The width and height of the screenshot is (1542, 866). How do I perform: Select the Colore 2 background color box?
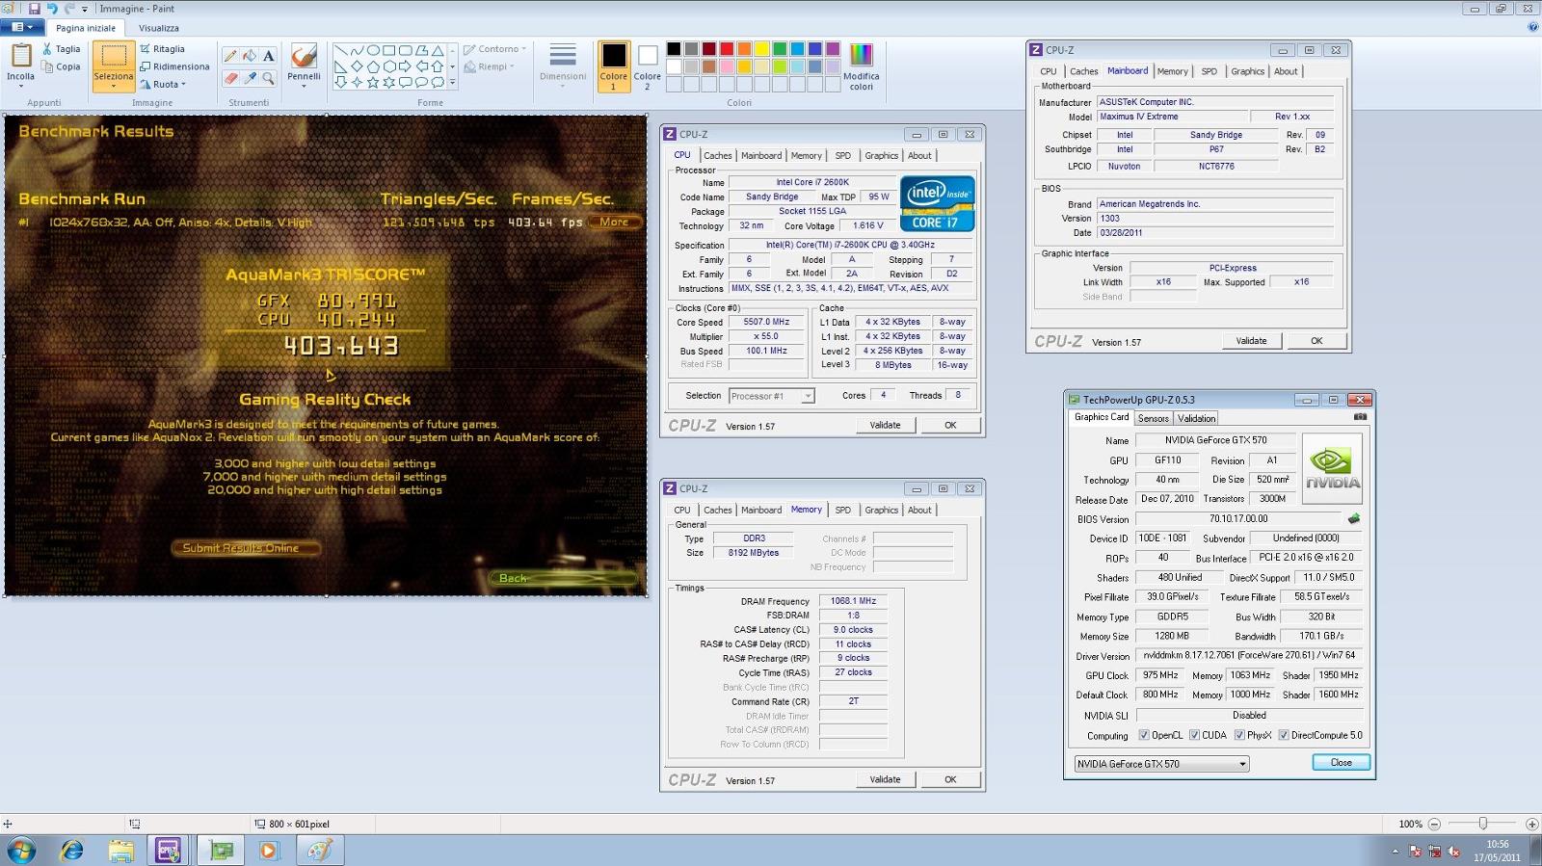pyautogui.click(x=647, y=67)
